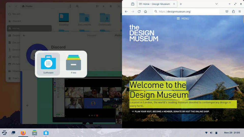Expand the website MENU navigation
Image resolution: width=244 pixels, height=137 pixels.
click(x=183, y=19)
